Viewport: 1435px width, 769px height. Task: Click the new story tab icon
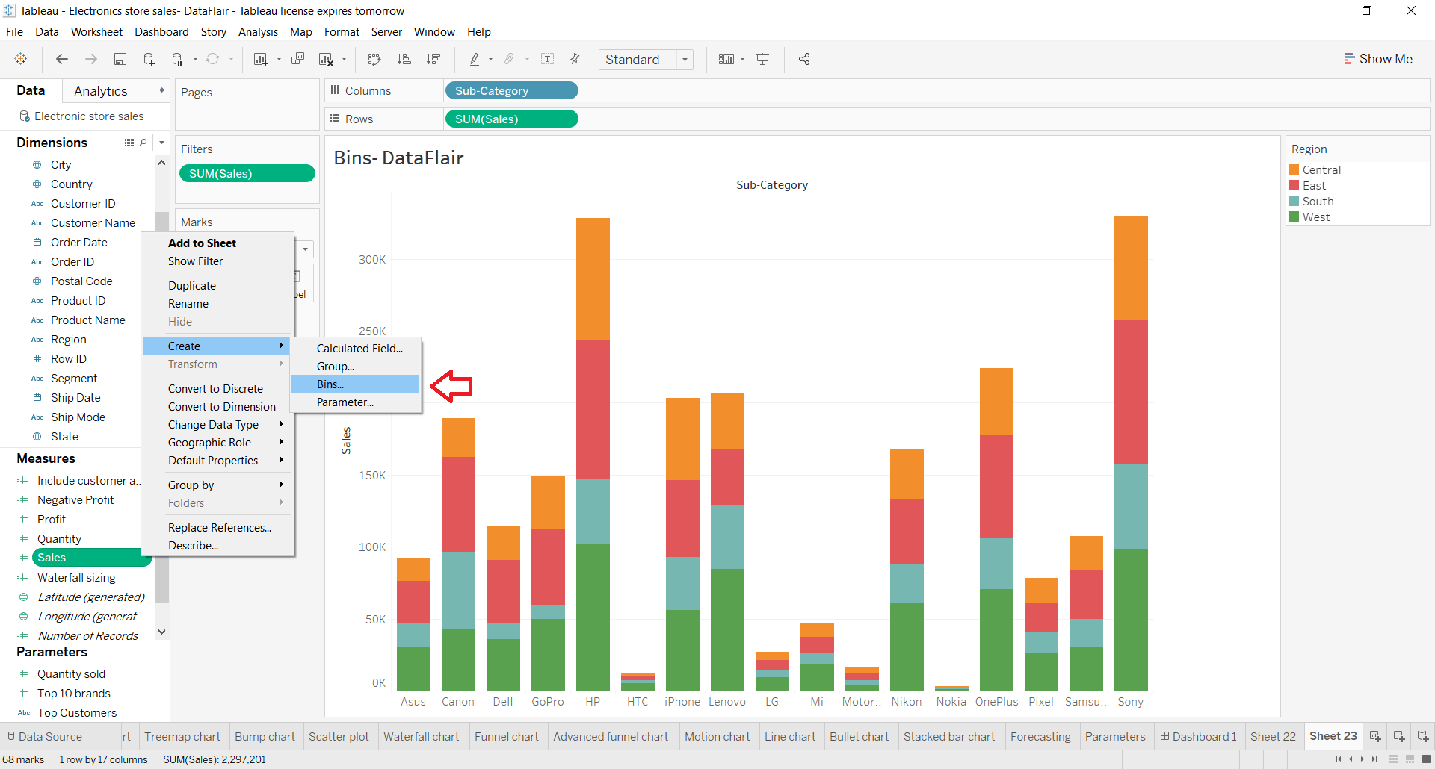1423,736
